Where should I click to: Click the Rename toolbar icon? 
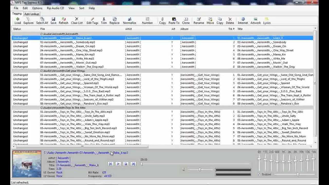pyautogui.click(x=199, y=21)
